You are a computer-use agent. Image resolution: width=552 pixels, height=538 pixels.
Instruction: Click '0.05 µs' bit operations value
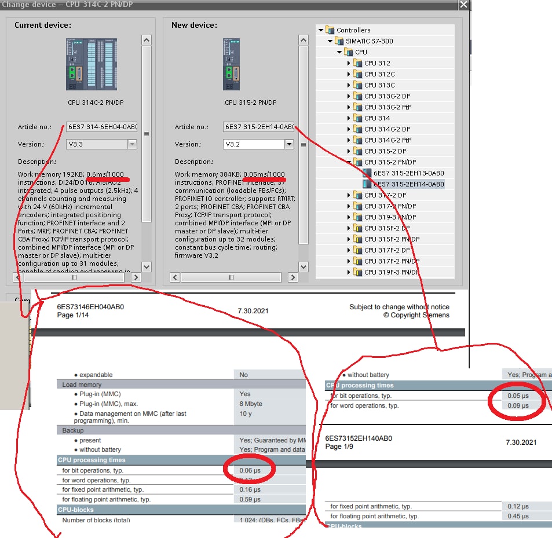(518, 396)
